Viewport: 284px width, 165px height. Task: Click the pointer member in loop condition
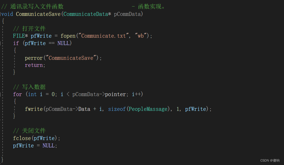(x=115, y=94)
